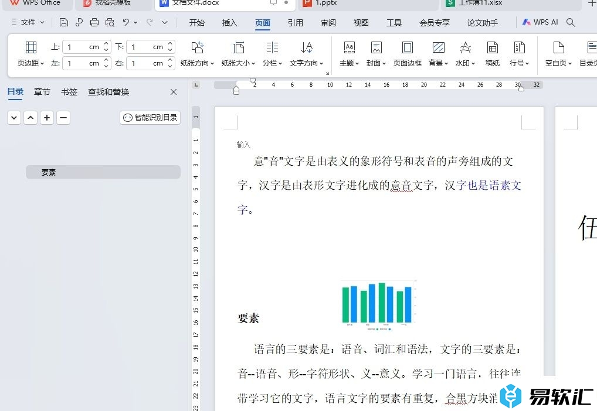Click 页面边框 page border

coord(408,54)
